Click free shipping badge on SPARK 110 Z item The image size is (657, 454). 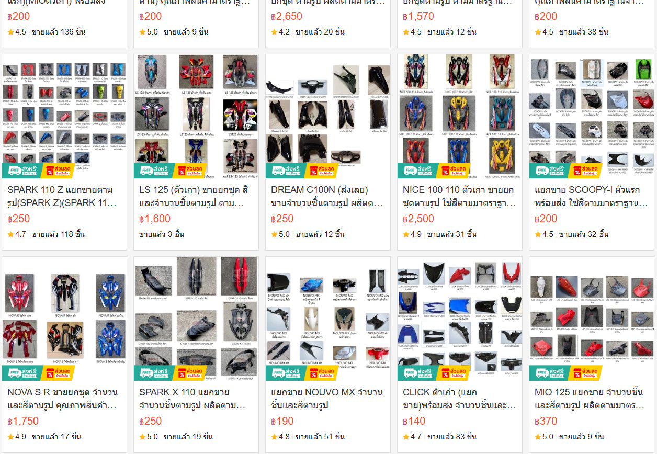[x=21, y=171]
